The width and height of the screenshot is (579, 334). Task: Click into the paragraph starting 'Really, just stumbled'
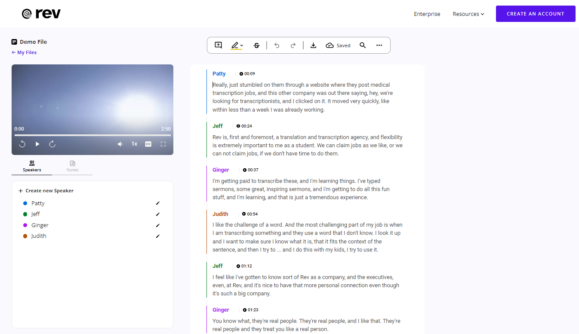tap(302, 97)
